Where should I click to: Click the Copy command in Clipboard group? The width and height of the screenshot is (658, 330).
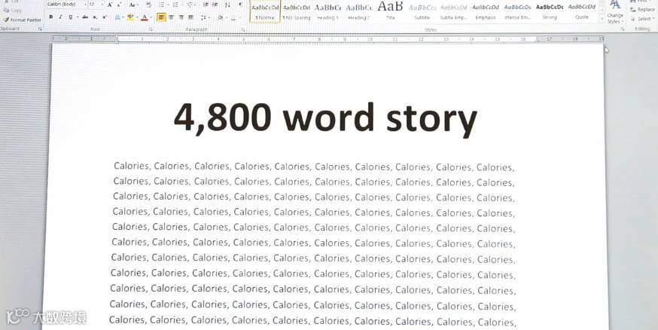13,11
